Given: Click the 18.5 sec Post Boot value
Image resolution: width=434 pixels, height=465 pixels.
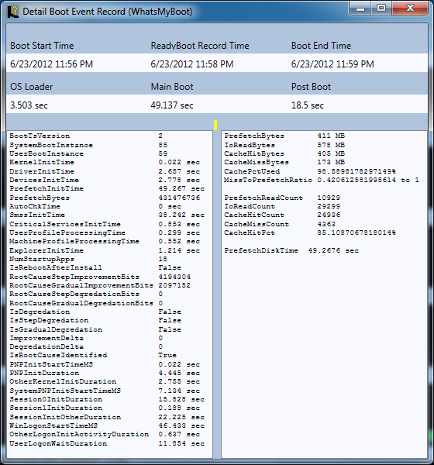Looking at the screenshot, I should (x=308, y=105).
